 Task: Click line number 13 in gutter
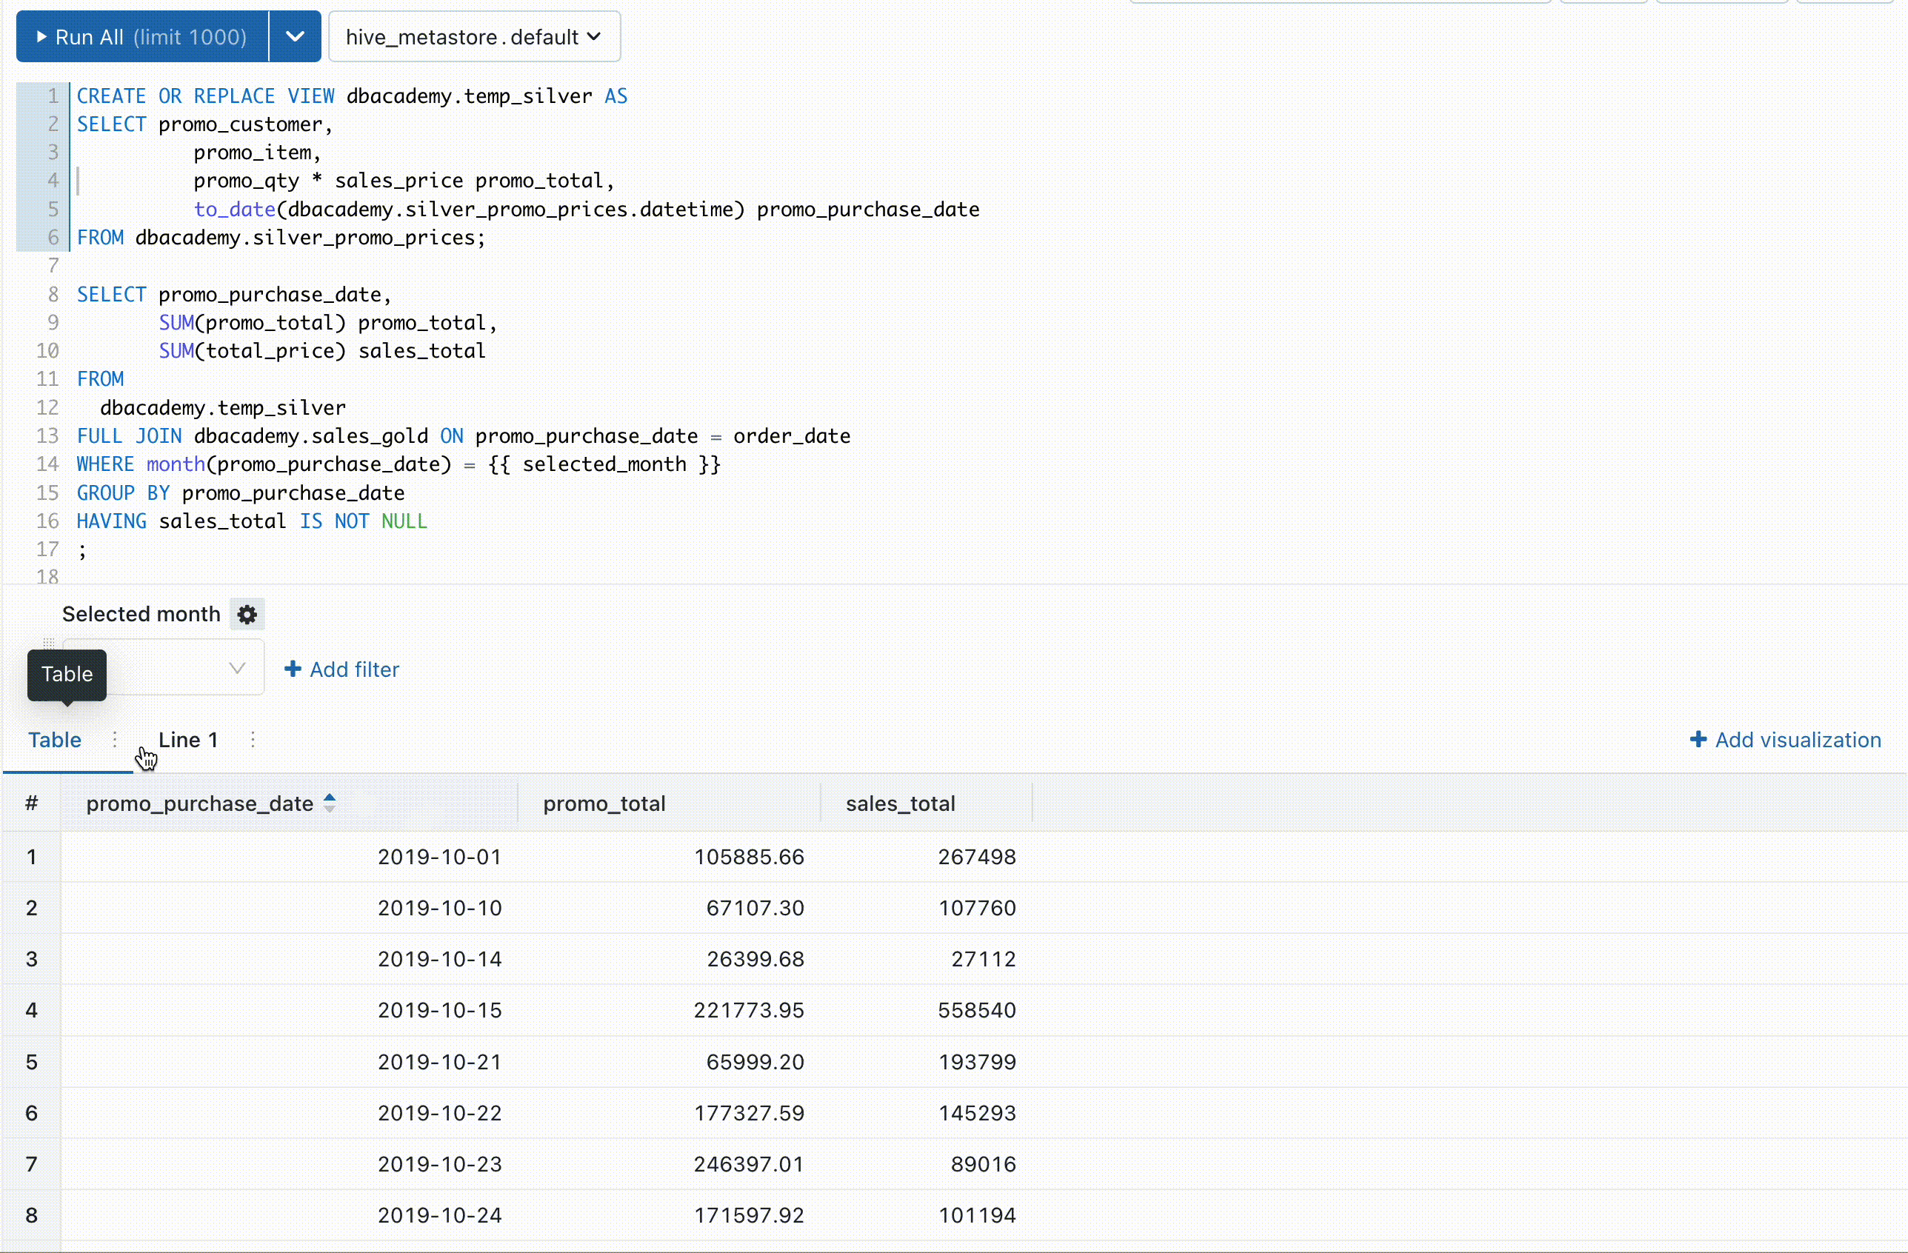[47, 435]
